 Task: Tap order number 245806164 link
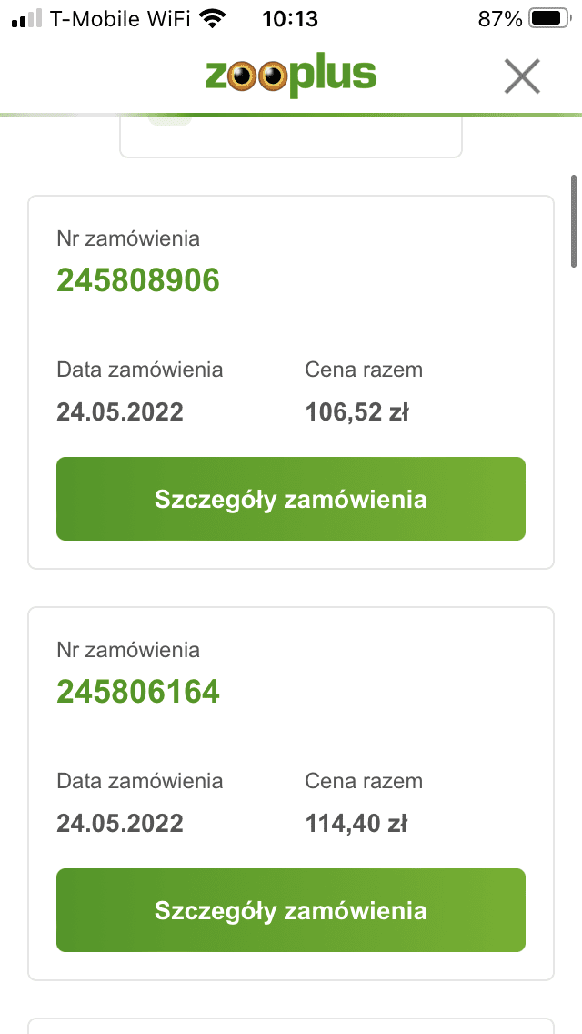tap(138, 692)
